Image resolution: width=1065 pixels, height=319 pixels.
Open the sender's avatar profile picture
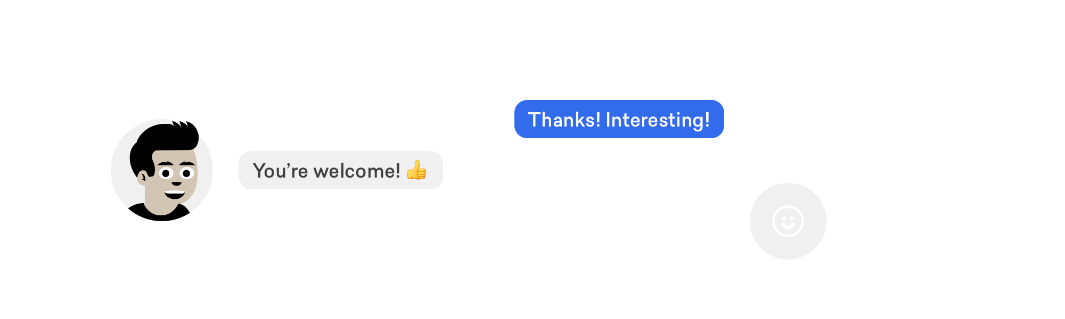click(162, 170)
